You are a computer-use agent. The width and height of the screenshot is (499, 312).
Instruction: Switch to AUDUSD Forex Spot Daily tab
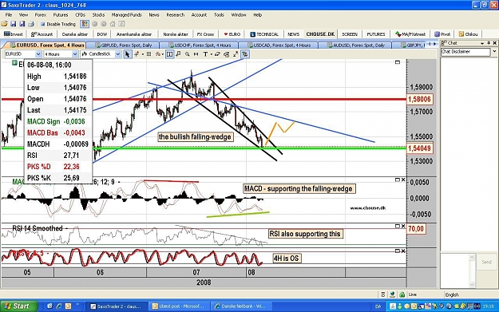click(x=355, y=45)
